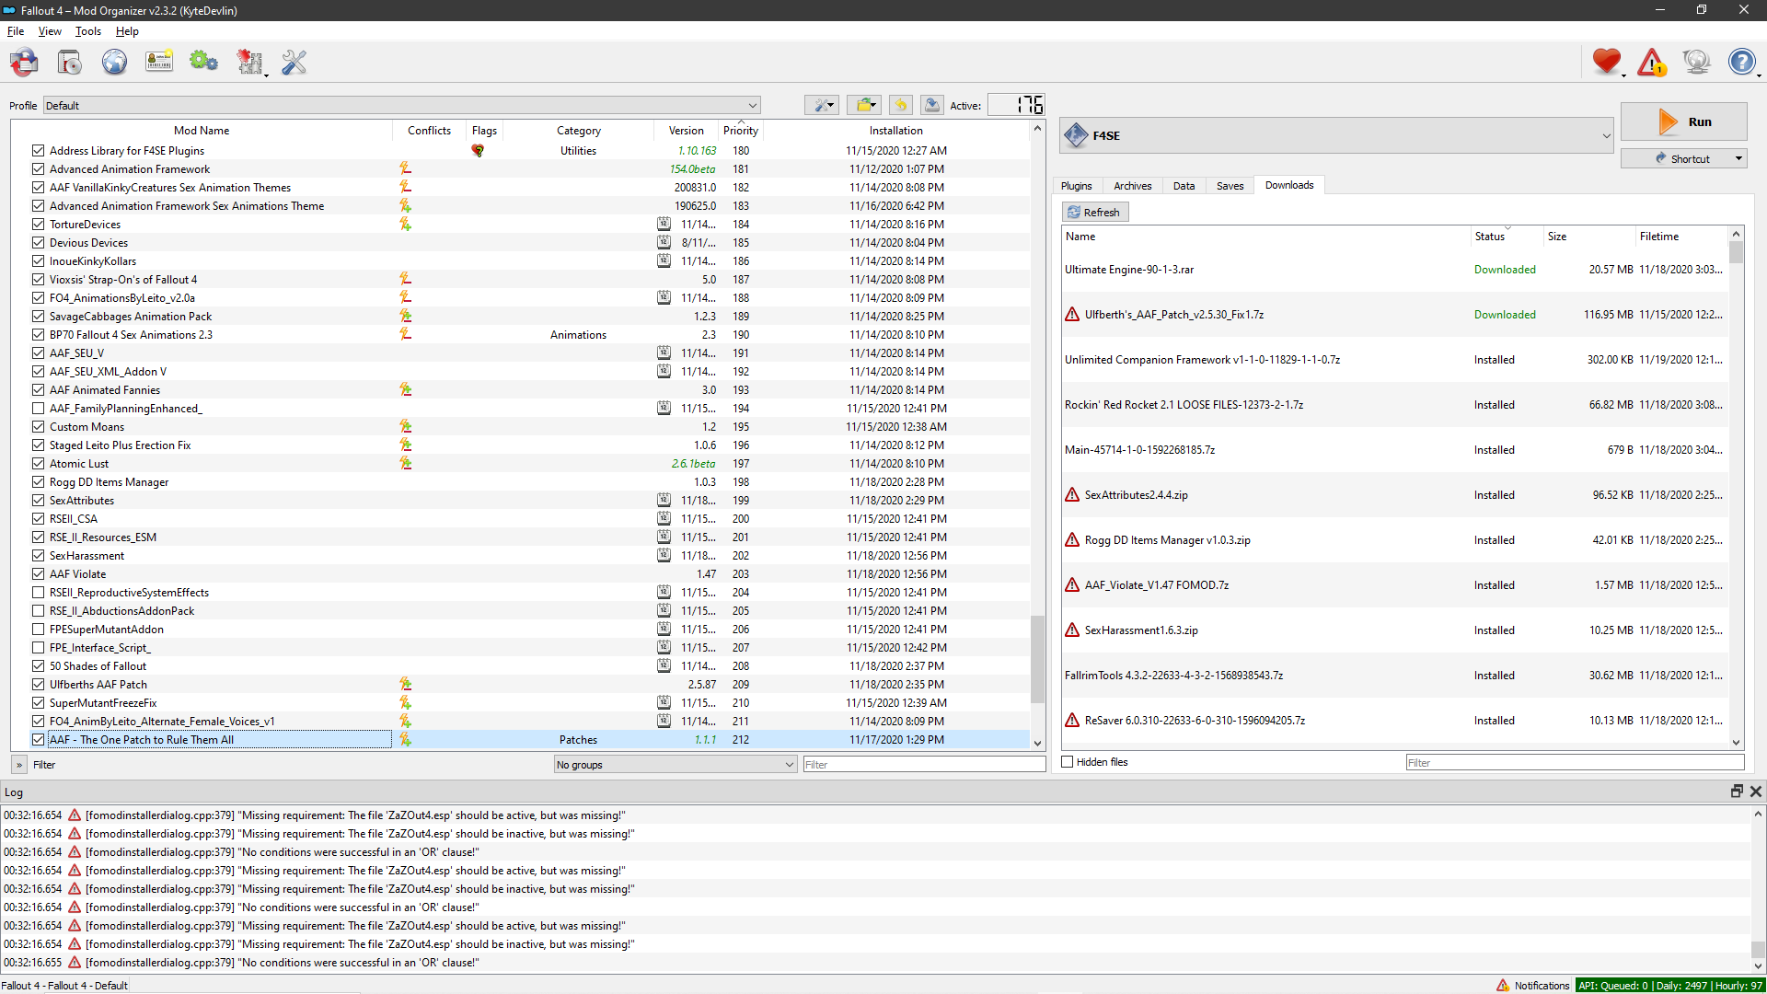1767x994 pixels.
Task: Open the No groups dropdown
Action: click(676, 765)
